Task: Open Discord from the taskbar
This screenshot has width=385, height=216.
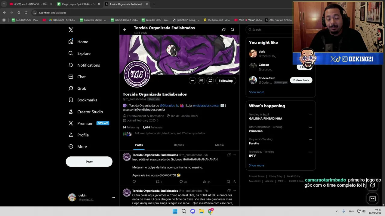Action: click(x=192, y=211)
